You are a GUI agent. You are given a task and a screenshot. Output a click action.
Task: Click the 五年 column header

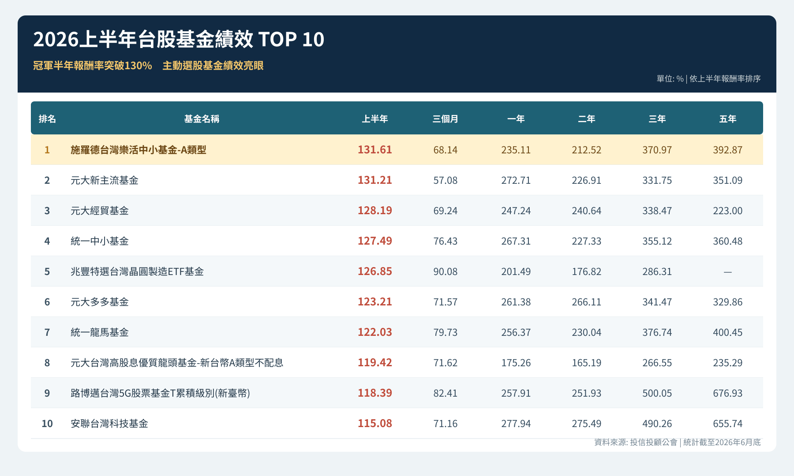click(x=728, y=119)
